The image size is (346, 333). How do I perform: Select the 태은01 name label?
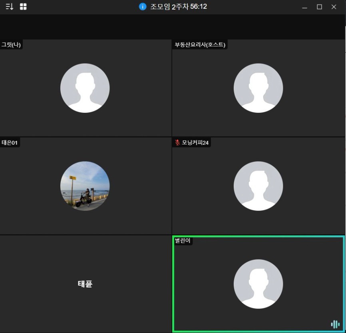pyautogui.click(x=10, y=143)
